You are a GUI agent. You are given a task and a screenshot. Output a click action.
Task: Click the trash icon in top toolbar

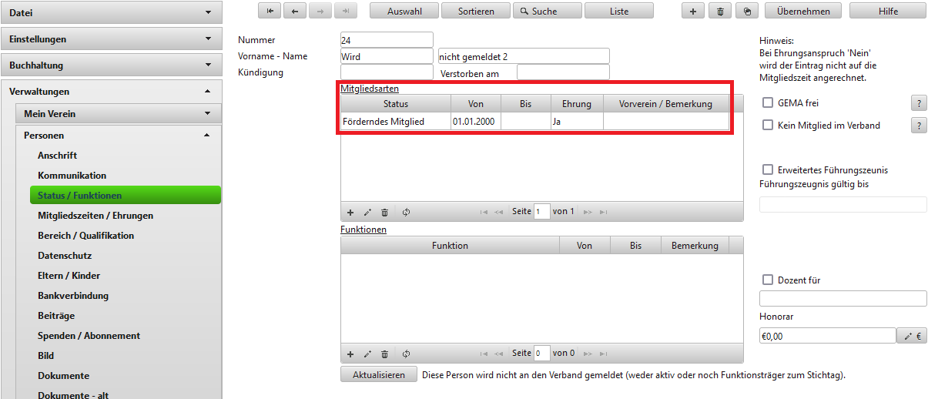[719, 11]
